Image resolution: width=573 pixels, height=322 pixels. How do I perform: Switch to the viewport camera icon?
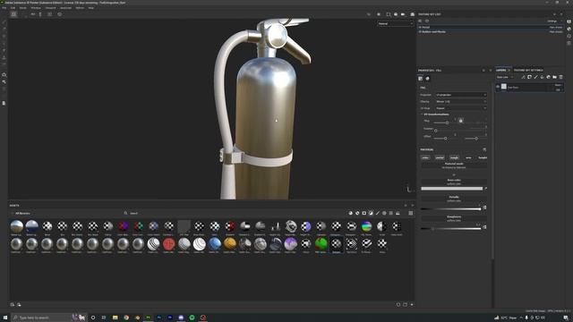pos(403,14)
